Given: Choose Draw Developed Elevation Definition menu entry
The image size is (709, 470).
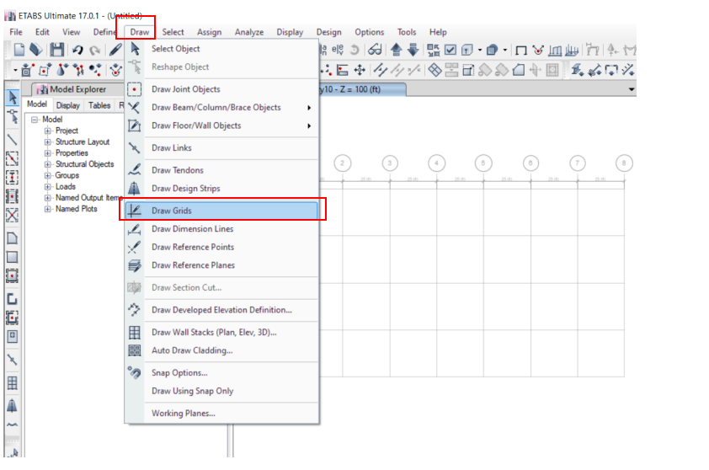Looking at the screenshot, I should pyautogui.click(x=221, y=310).
